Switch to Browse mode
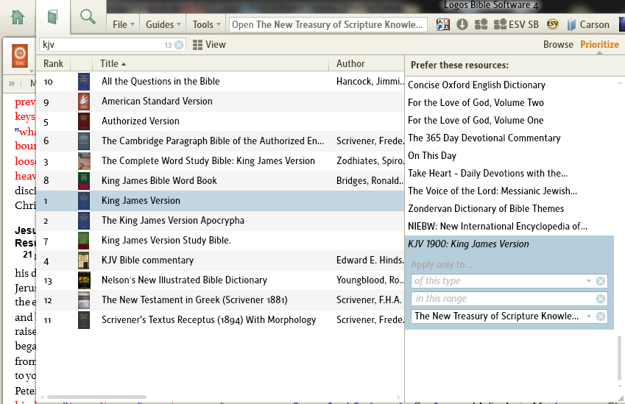Screen dimensions: 625x404 (x=558, y=45)
